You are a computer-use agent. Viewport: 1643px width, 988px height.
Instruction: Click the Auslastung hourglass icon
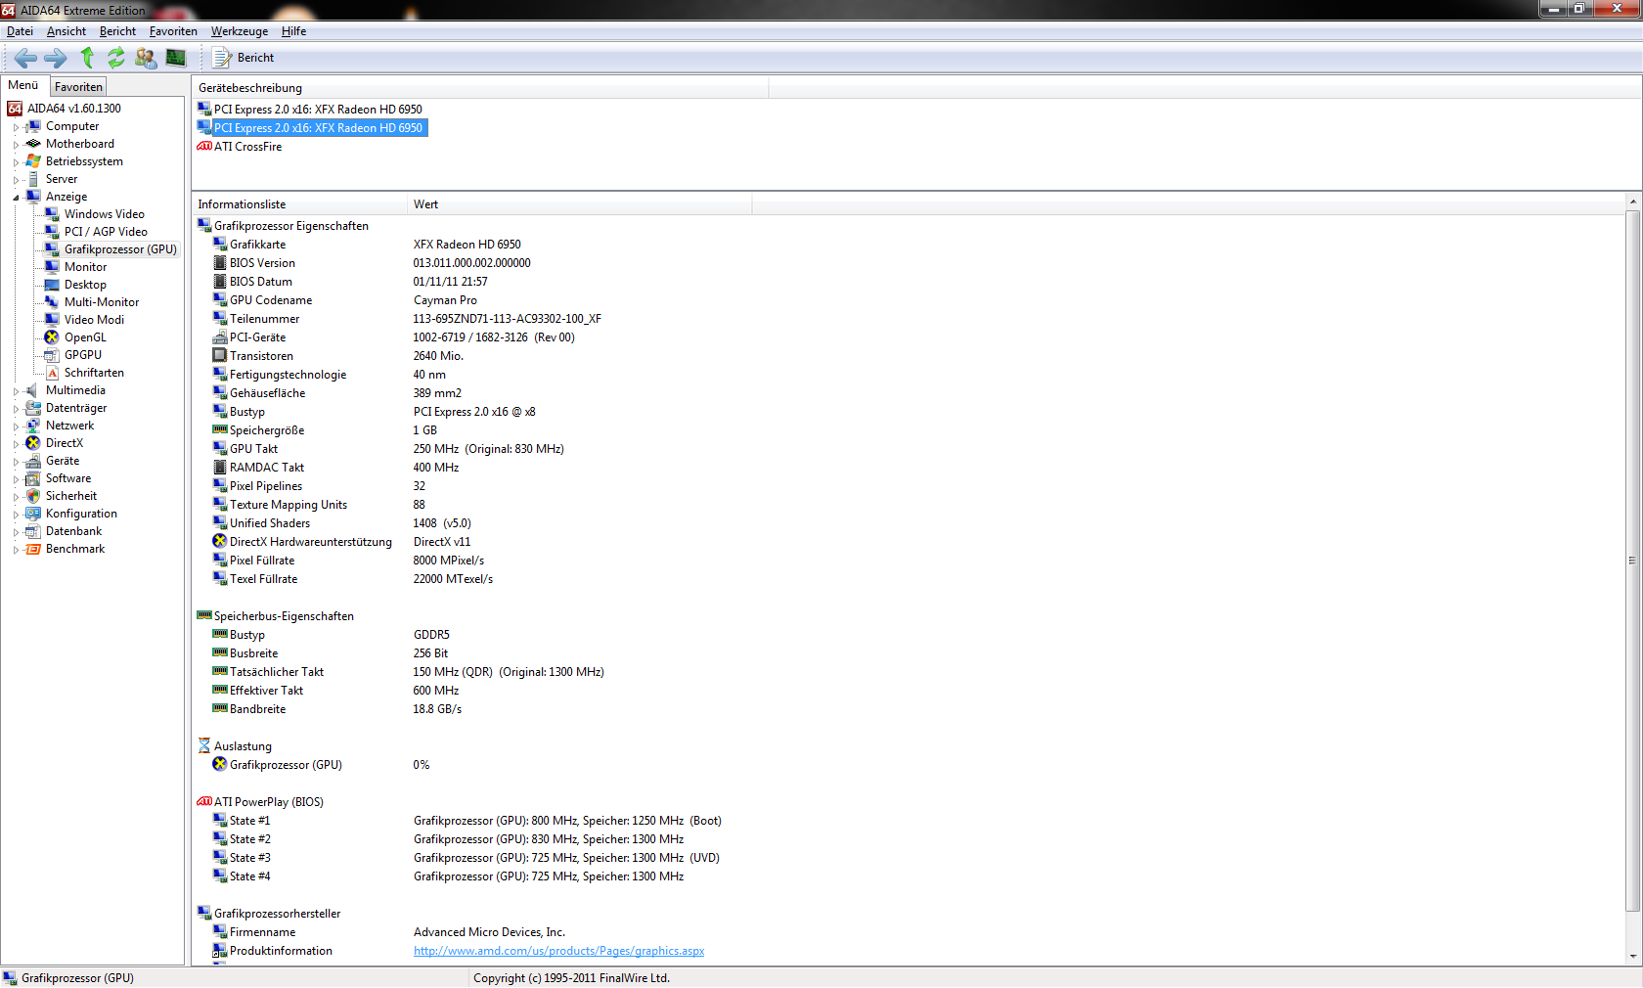204,746
